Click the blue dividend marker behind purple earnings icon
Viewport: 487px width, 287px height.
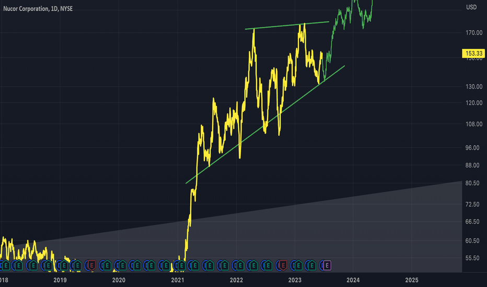[322, 266]
